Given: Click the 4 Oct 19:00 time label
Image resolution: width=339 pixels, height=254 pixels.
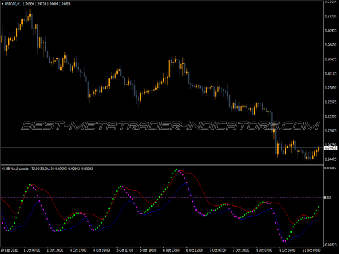Looking at the screenshot, I should 102,251.
